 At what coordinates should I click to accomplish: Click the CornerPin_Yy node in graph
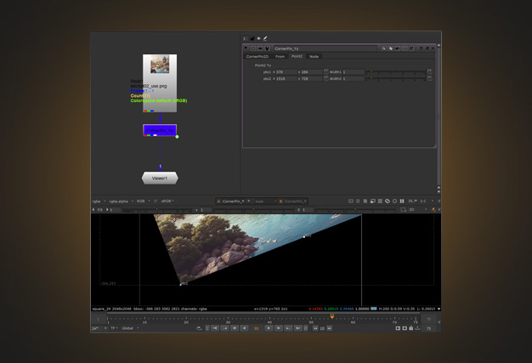160,130
